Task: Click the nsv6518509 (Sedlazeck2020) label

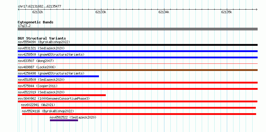Action: coord(41,80)
